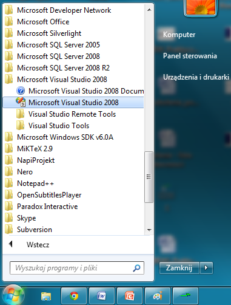Open Komputer from the right pane
This screenshot has width=231, height=305.
tap(179, 35)
